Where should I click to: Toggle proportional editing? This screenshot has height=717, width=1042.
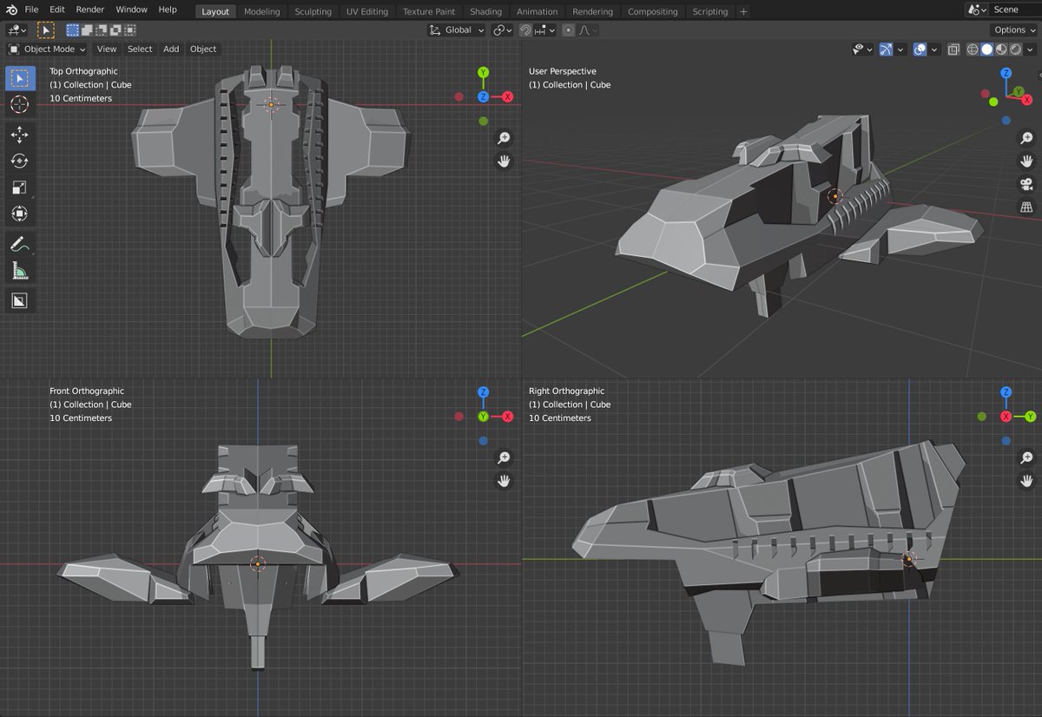tap(570, 30)
